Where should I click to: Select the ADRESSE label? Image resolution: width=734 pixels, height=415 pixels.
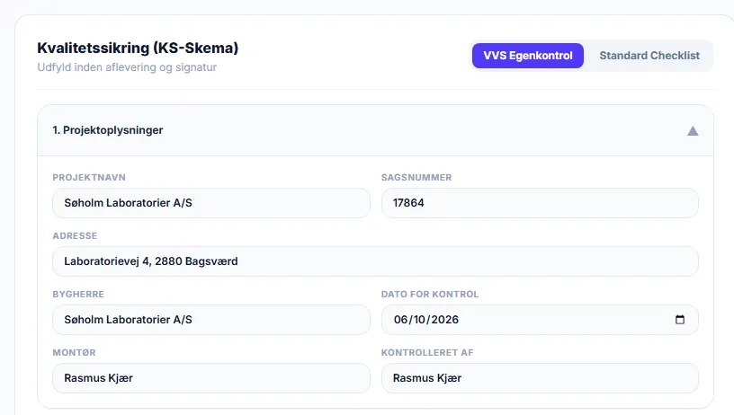click(75, 236)
